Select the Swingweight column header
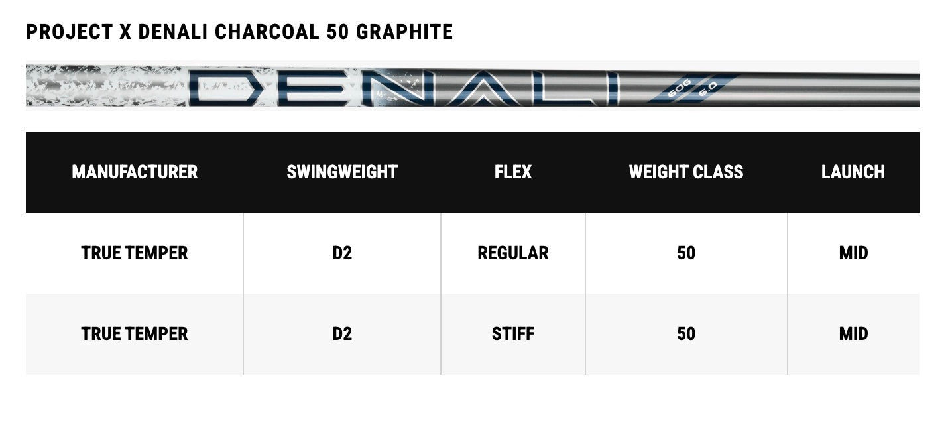Screen dimensions: 950x421 (x=342, y=172)
